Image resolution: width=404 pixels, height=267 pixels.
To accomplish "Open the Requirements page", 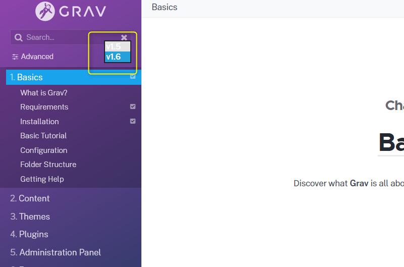I will click(44, 107).
